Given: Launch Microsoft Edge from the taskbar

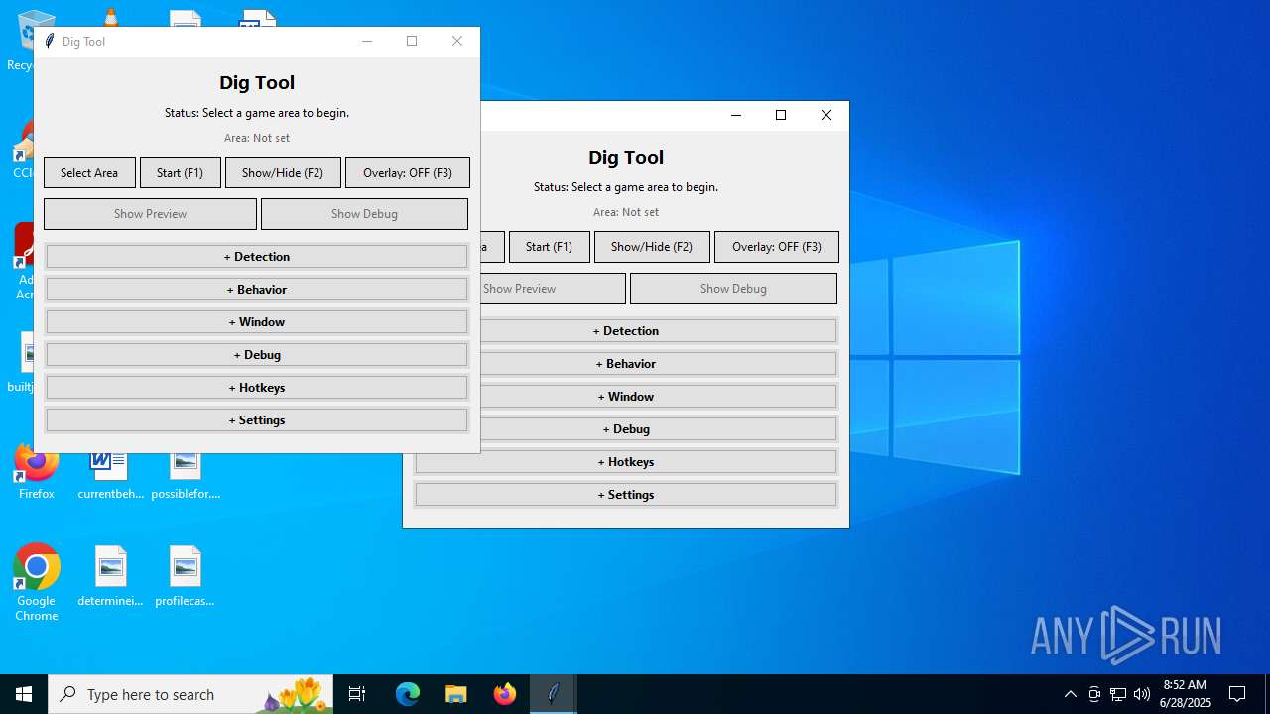Looking at the screenshot, I should 408,694.
